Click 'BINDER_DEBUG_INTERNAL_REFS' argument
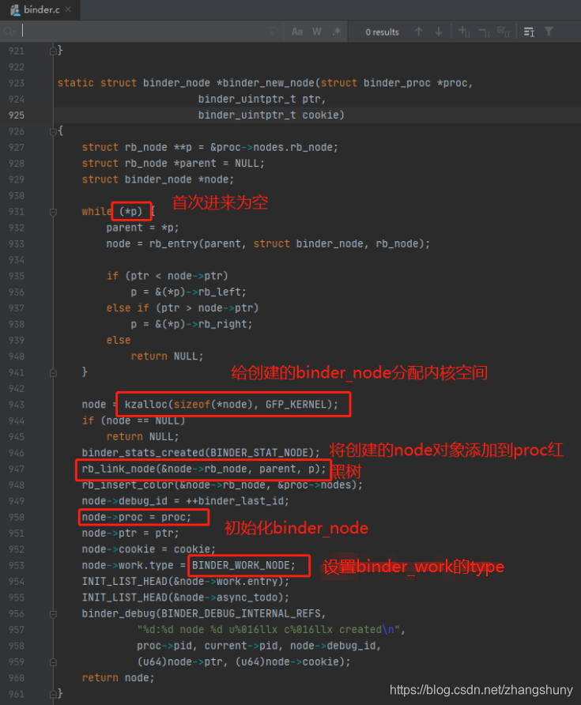 (x=240, y=614)
